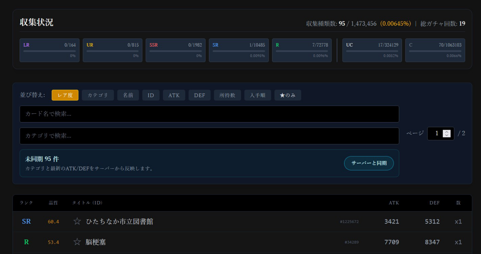Select the UR rarity progress card
Image resolution: width=481 pixels, height=254 pixels.
click(112, 50)
